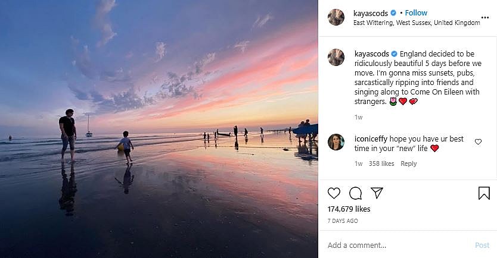Click kayascods avatar beside caption
This screenshot has width=497, height=258.
336,57
